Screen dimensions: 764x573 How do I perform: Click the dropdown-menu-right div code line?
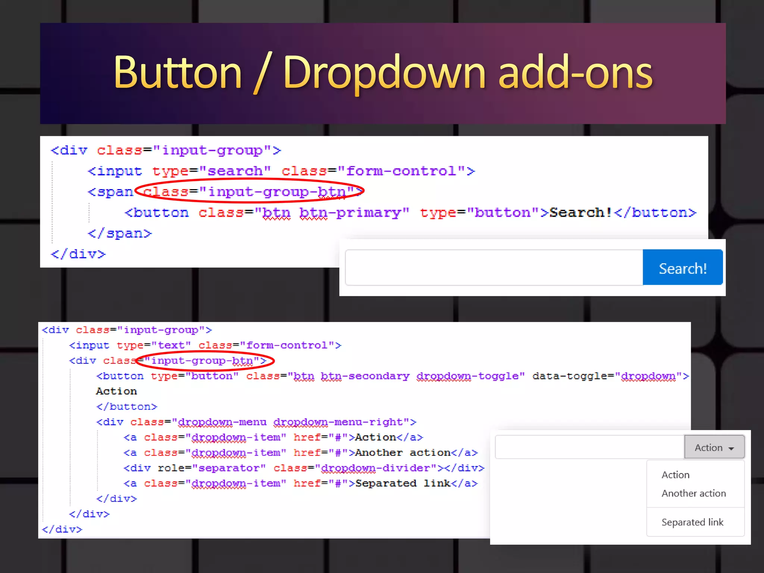tap(256, 422)
